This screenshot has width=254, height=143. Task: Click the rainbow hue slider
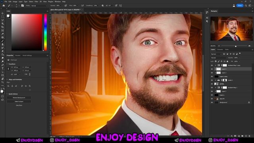(x=46, y=32)
